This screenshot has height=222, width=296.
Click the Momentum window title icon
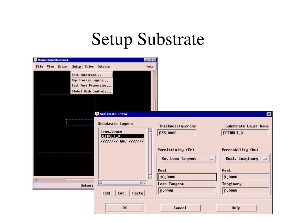pos(35,60)
